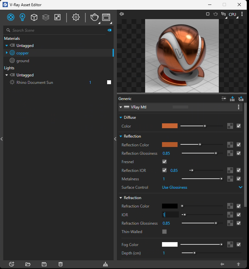Screen dimensions: 249x269
Task: Click the copper material preview thumbnail
Action: [182, 56]
